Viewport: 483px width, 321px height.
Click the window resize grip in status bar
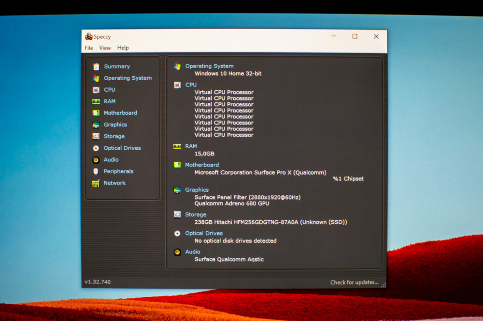(384, 285)
